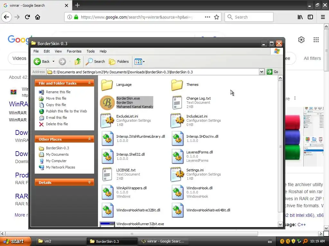The image size is (329, 246).
Task: Open a new Firefox tab
Action: [77, 5]
